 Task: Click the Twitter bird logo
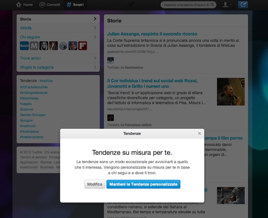(x=131, y=4)
